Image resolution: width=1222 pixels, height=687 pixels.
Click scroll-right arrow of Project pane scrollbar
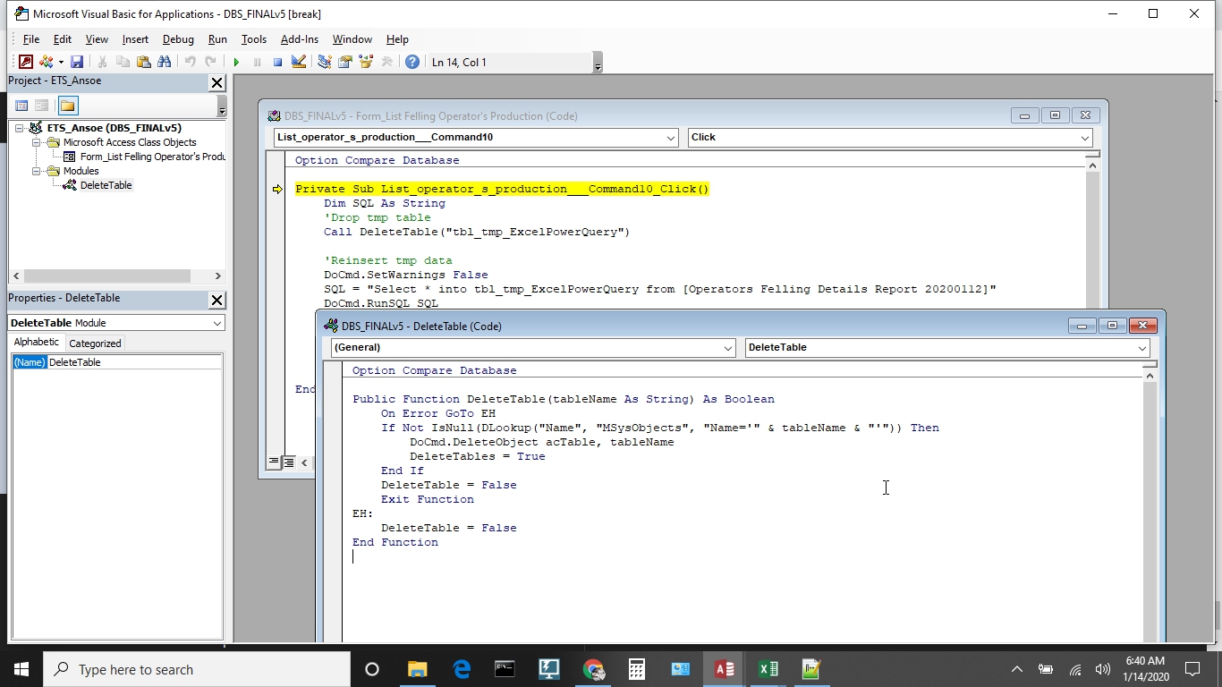click(217, 276)
